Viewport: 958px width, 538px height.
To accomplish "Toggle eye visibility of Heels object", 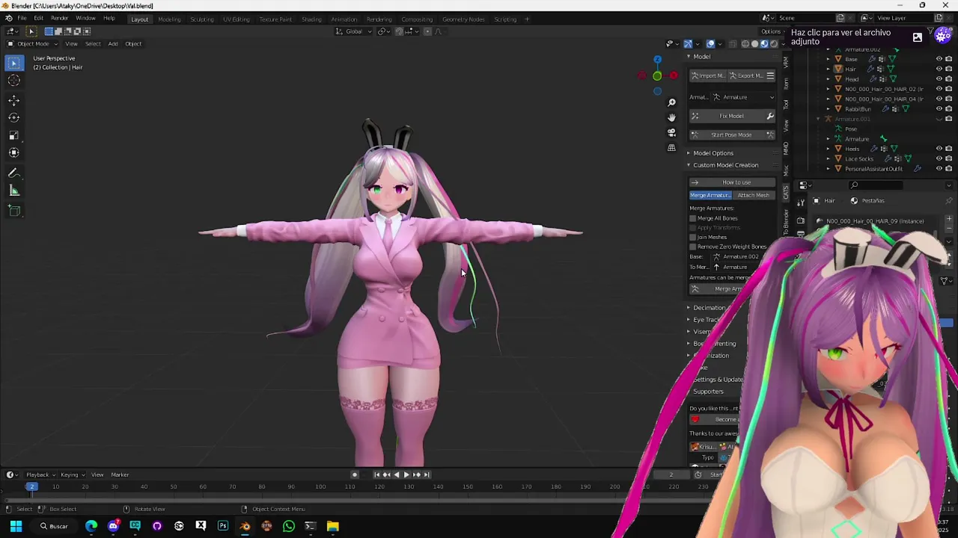I will (939, 148).
